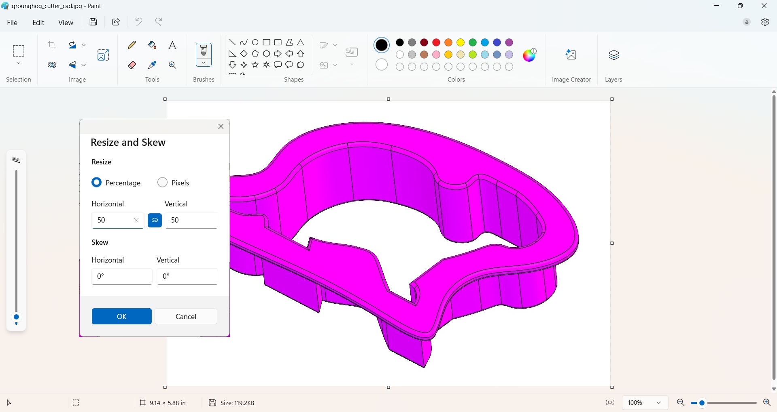
Task: Select the Pixels radio button
Action: [163, 183]
